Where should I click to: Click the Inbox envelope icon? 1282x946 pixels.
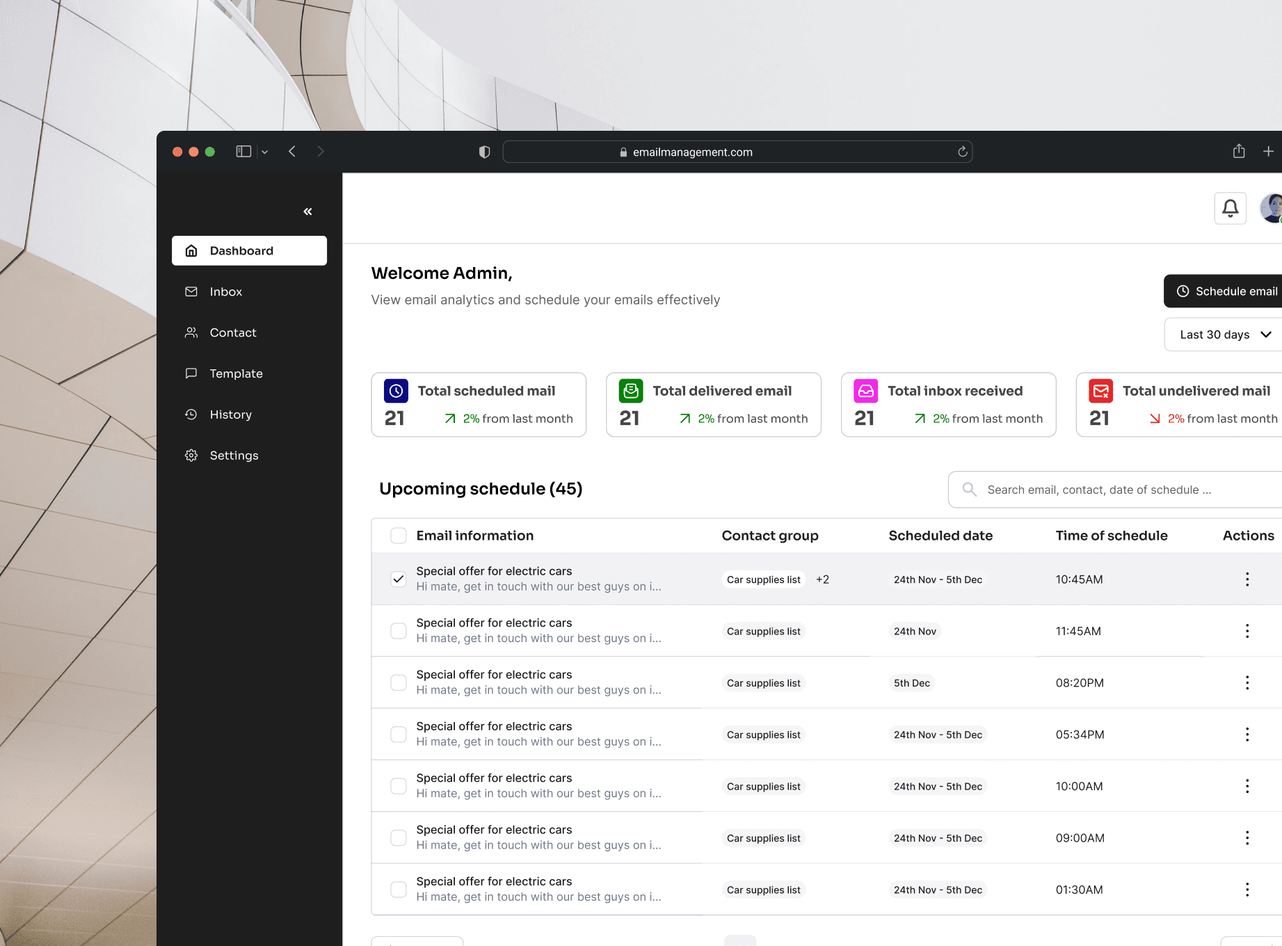point(191,291)
